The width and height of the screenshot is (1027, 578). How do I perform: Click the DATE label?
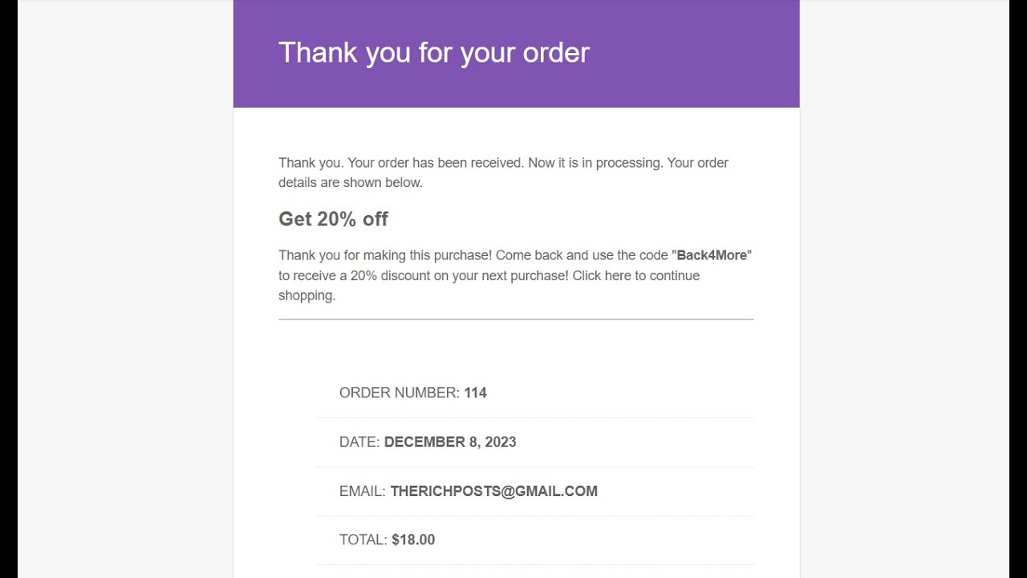pyautogui.click(x=359, y=442)
